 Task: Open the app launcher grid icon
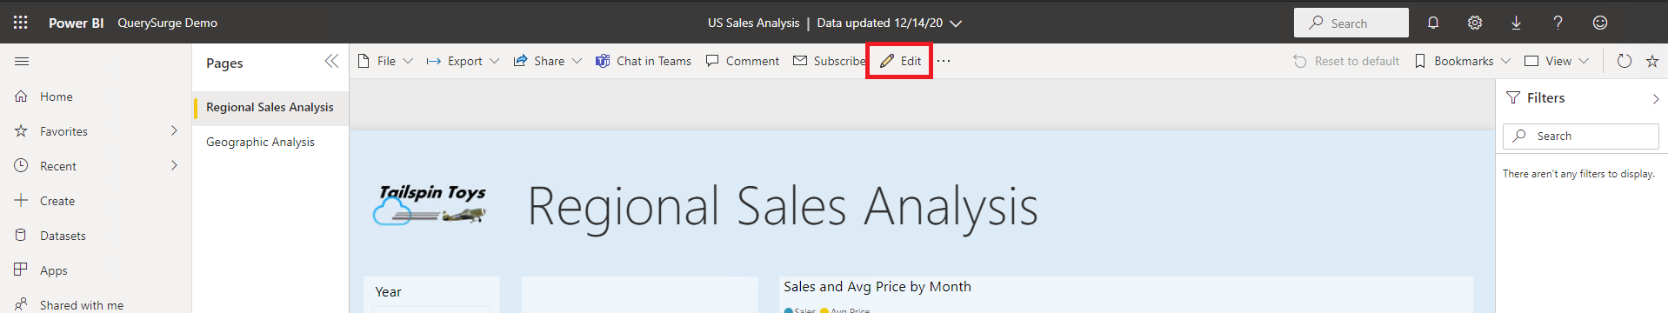pos(21,23)
